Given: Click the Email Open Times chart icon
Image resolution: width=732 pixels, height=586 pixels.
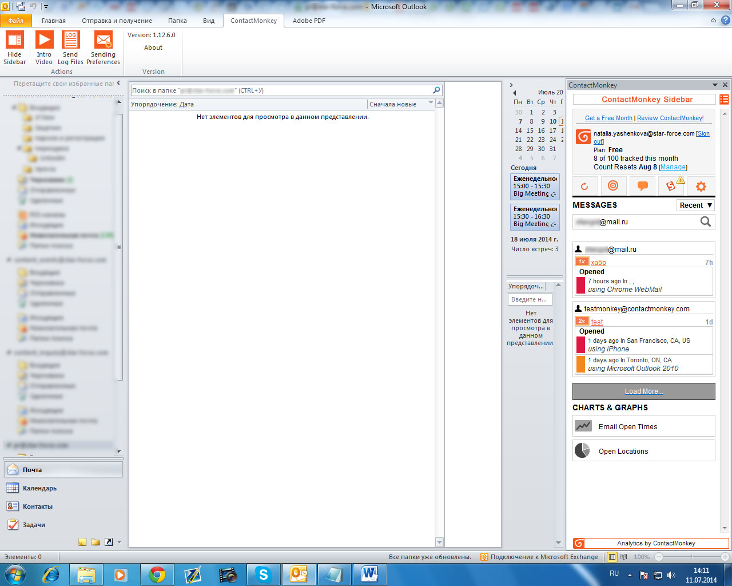Looking at the screenshot, I should (583, 426).
